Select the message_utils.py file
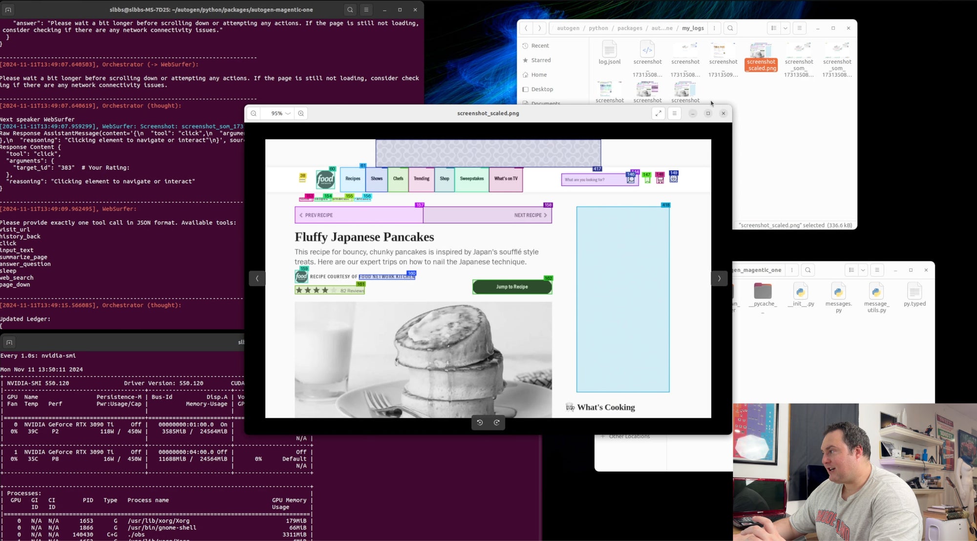Image resolution: width=977 pixels, height=541 pixels. point(877,297)
